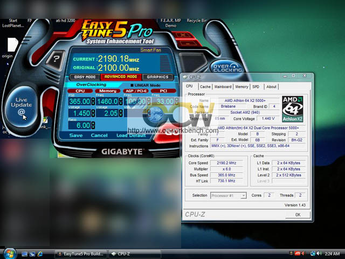
Task: Launch Internet Explorer from quick launch
Action: (x=40, y=254)
